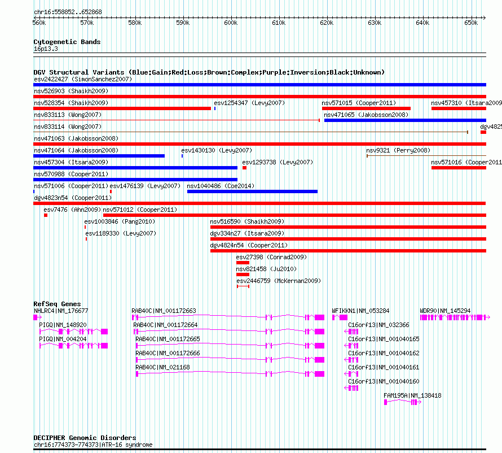Select the RAB40C|NM_001172665 transcript
Screen dimensions: 502x453
[230, 346]
